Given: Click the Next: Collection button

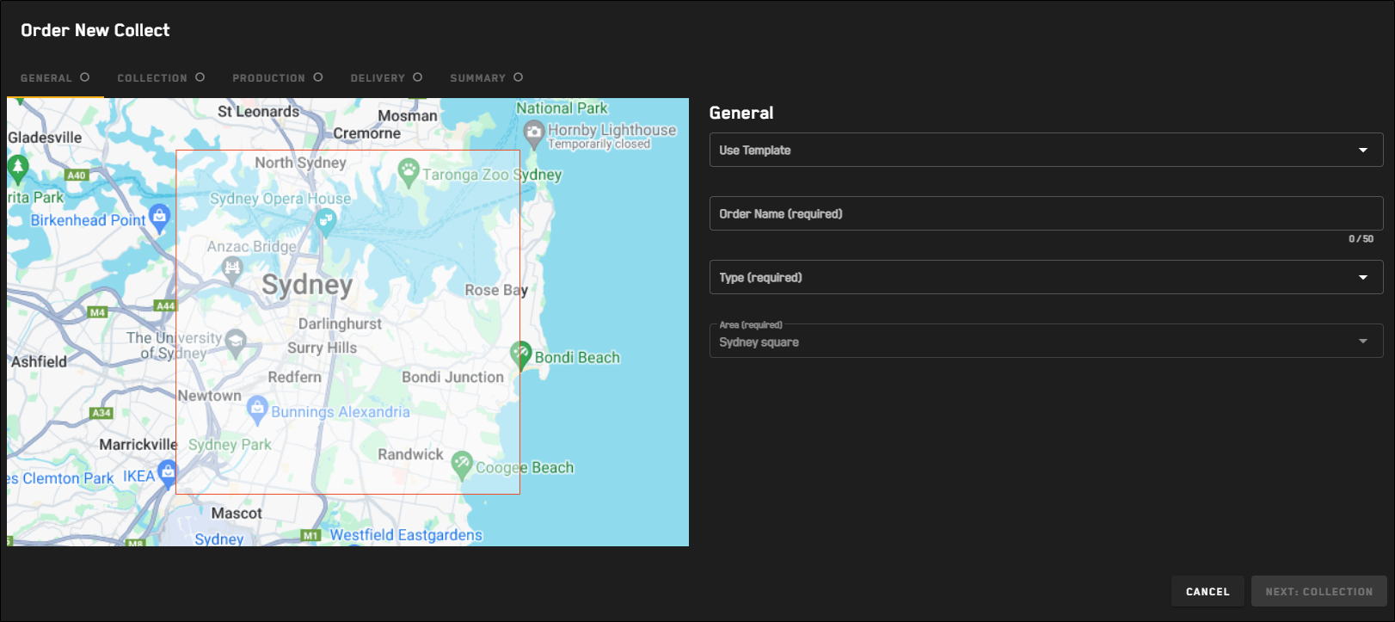Looking at the screenshot, I should [1318, 592].
